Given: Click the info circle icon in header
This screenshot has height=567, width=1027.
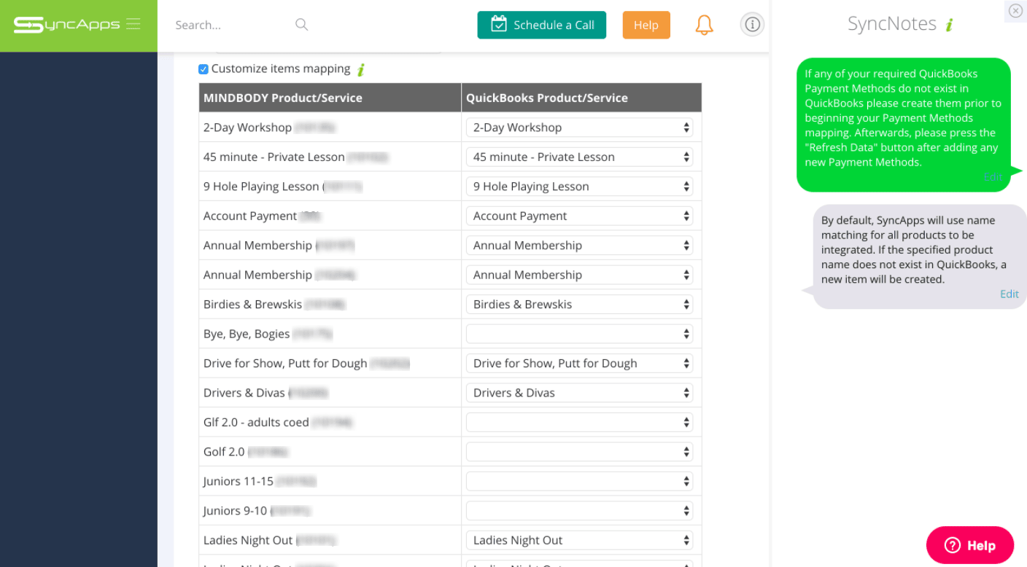Looking at the screenshot, I should pos(752,25).
